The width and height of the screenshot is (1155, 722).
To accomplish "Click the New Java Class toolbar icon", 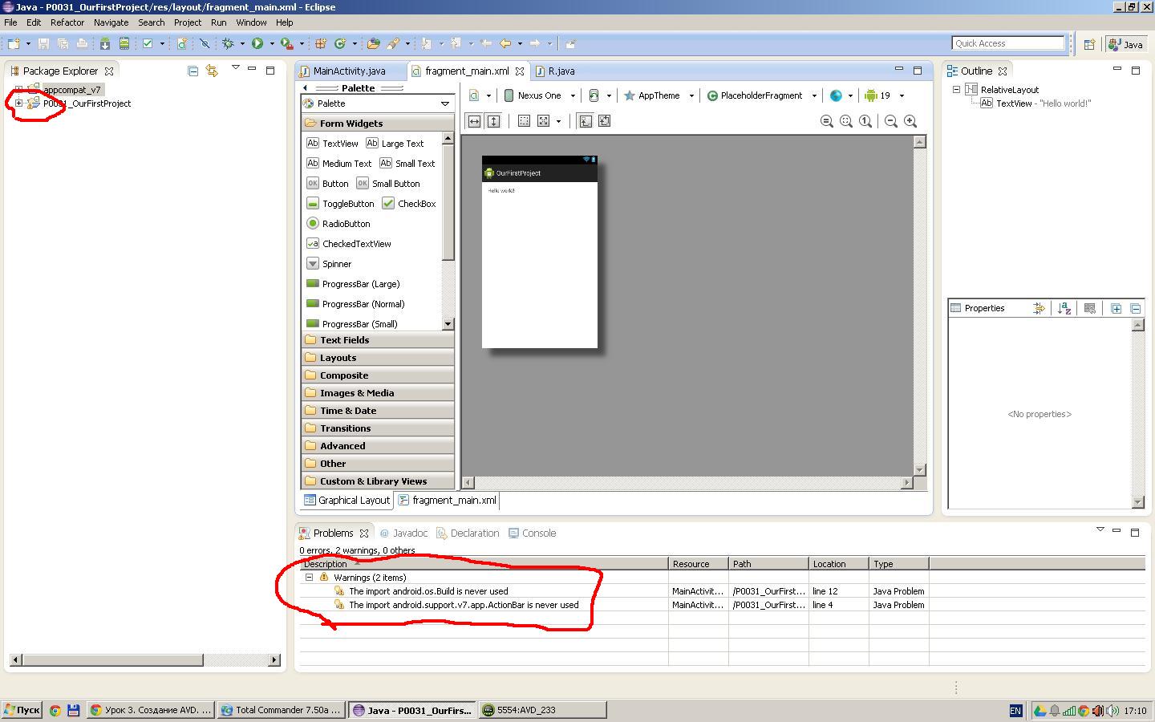I will coord(339,43).
